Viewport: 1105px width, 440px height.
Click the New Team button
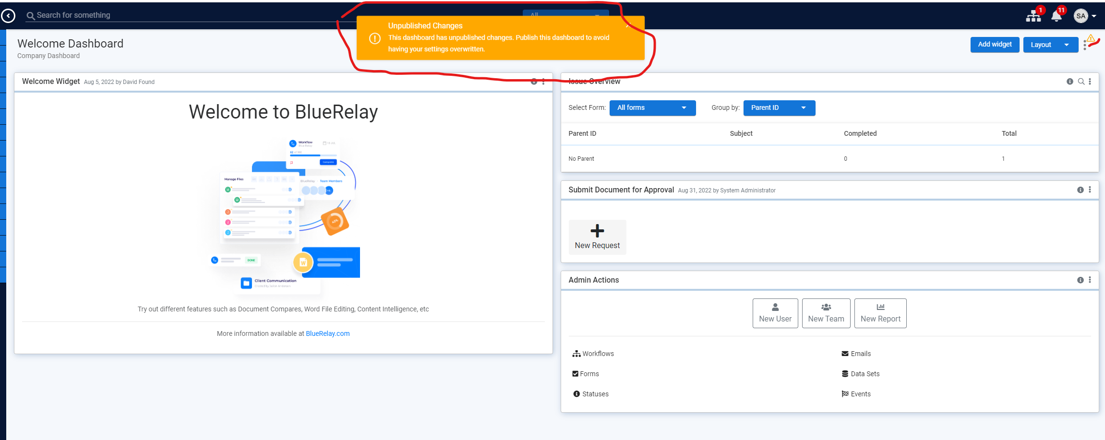pyautogui.click(x=826, y=313)
